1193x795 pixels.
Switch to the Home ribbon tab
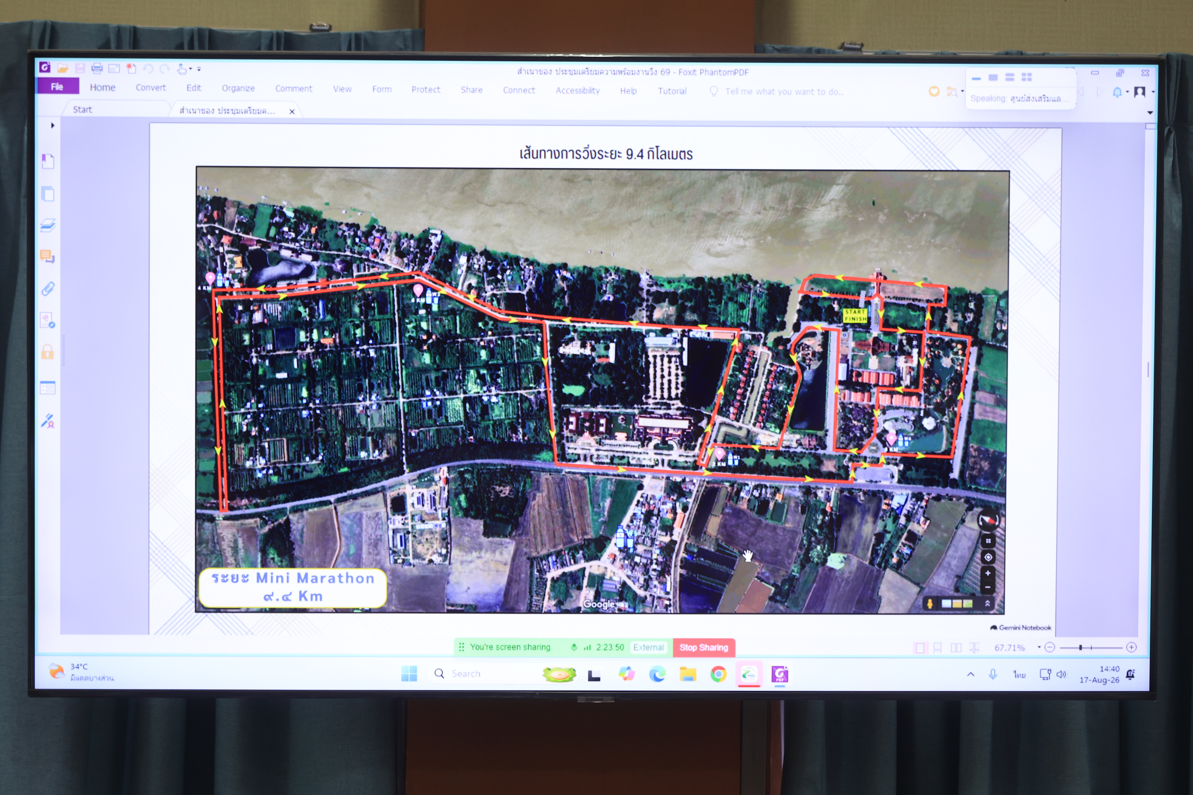102,87
